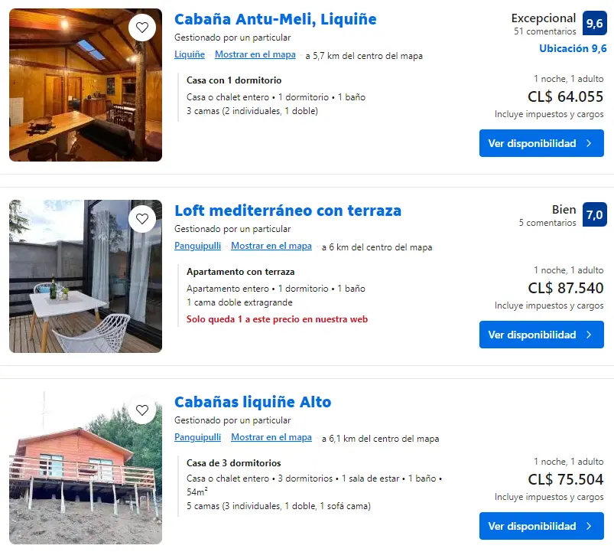The height and width of the screenshot is (552, 614).
Task: Open Cabaña Antu-Meli, Liquiñe title link
Action: [275, 20]
